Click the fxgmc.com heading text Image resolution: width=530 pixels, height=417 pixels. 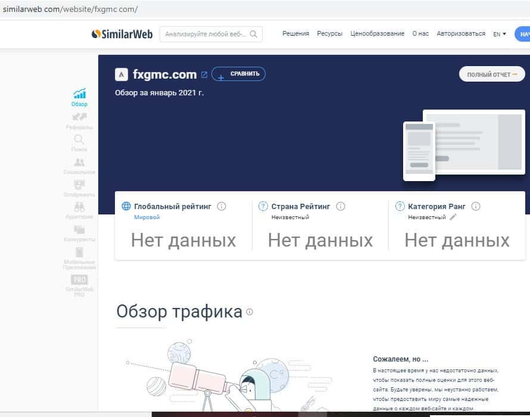(164, 74)
